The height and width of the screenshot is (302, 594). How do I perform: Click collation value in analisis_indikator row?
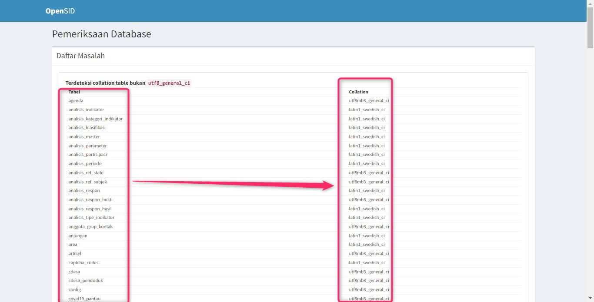pyautogui.click(x=367, y=110)
